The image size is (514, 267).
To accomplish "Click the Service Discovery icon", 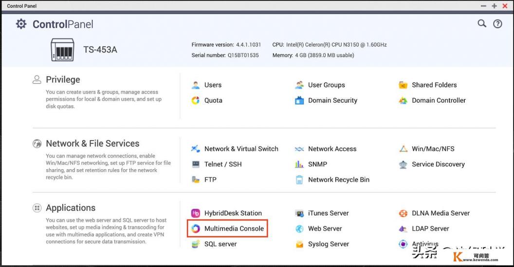I will pyautogui.click(x=403, y=164).
